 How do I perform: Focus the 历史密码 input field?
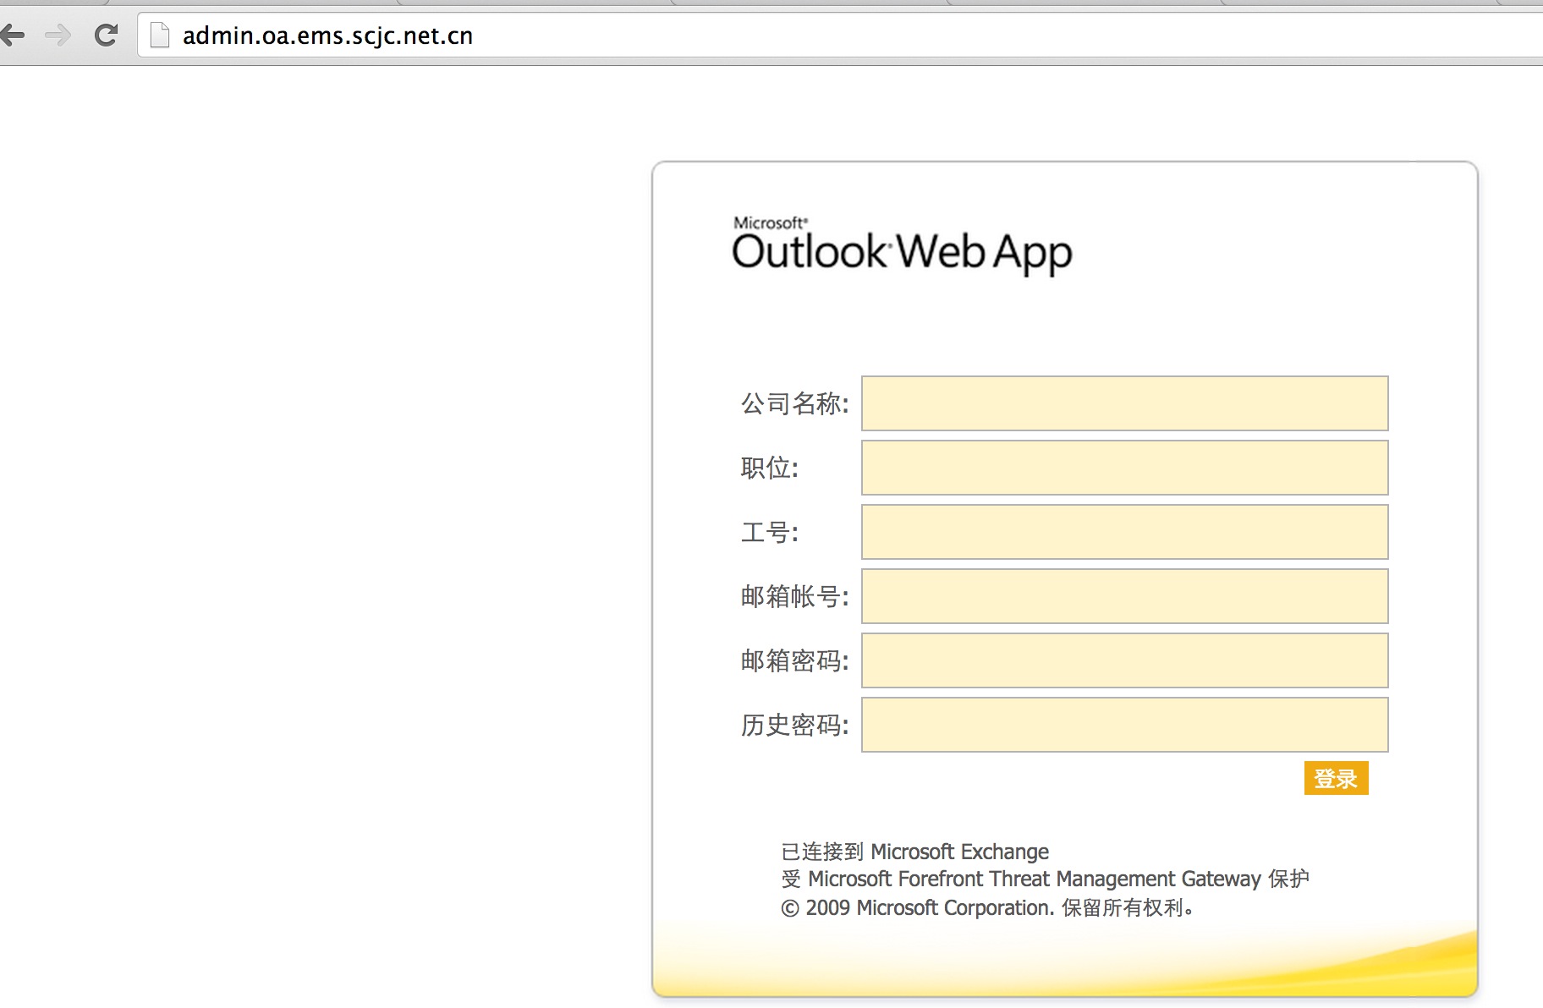tap(1124, 725)
